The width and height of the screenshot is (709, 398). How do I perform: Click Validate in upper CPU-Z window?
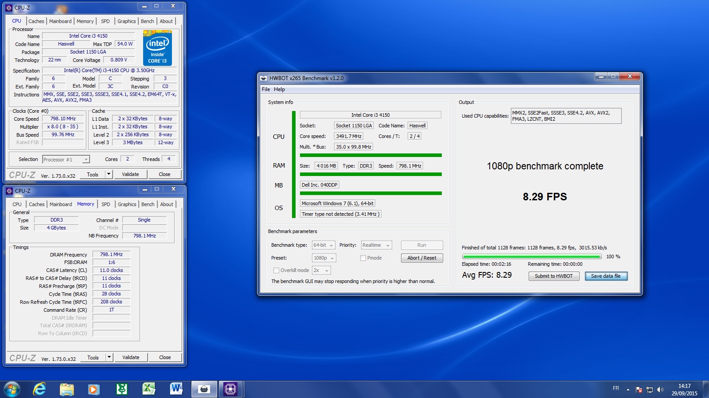click(130, 174)
